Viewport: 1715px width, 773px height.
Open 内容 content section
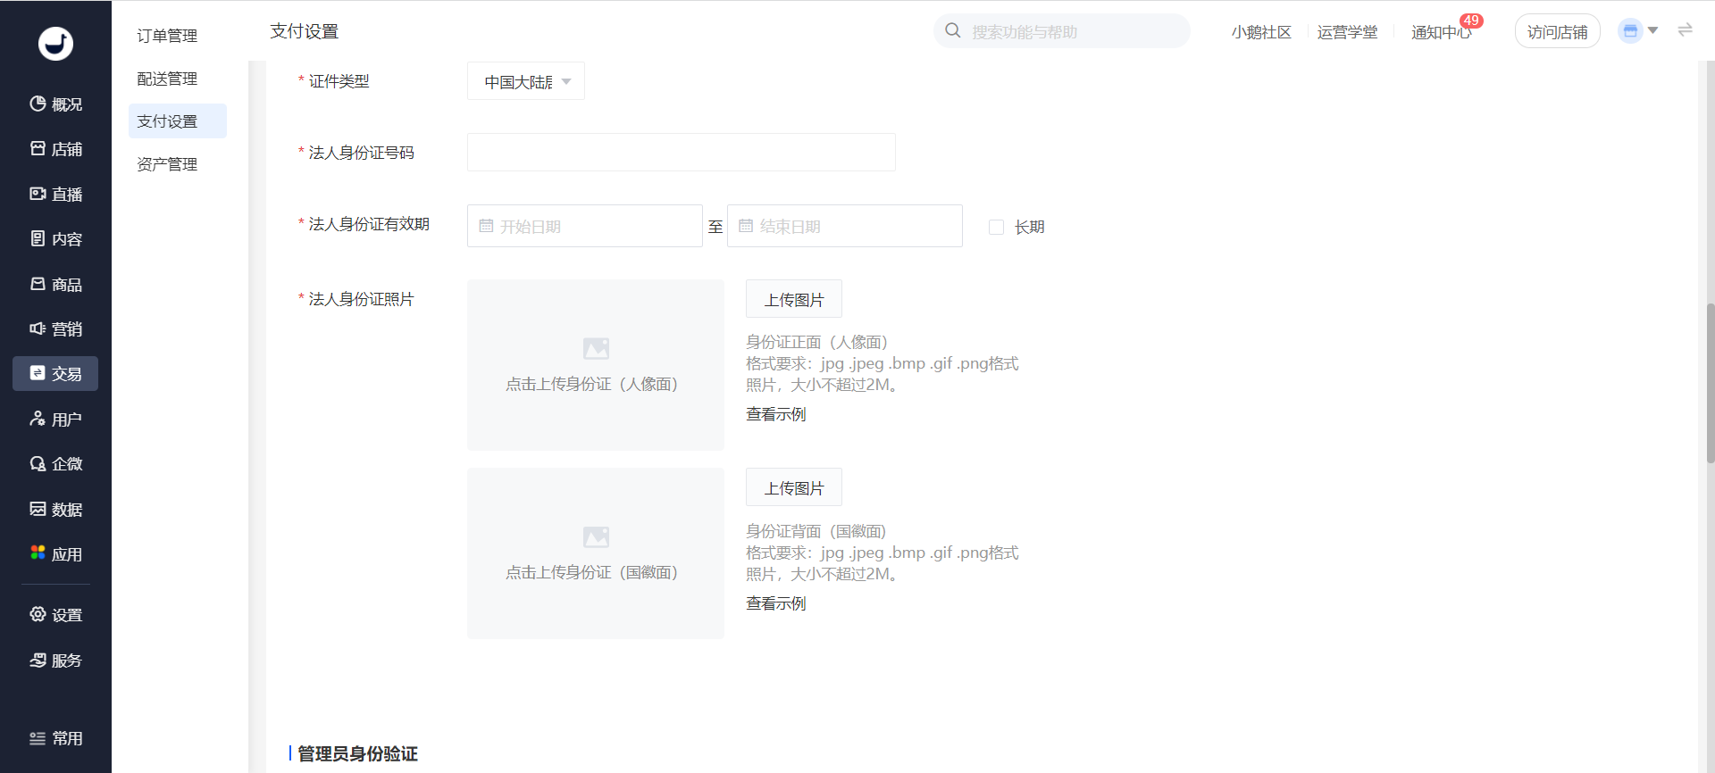(x=55, y=238)
